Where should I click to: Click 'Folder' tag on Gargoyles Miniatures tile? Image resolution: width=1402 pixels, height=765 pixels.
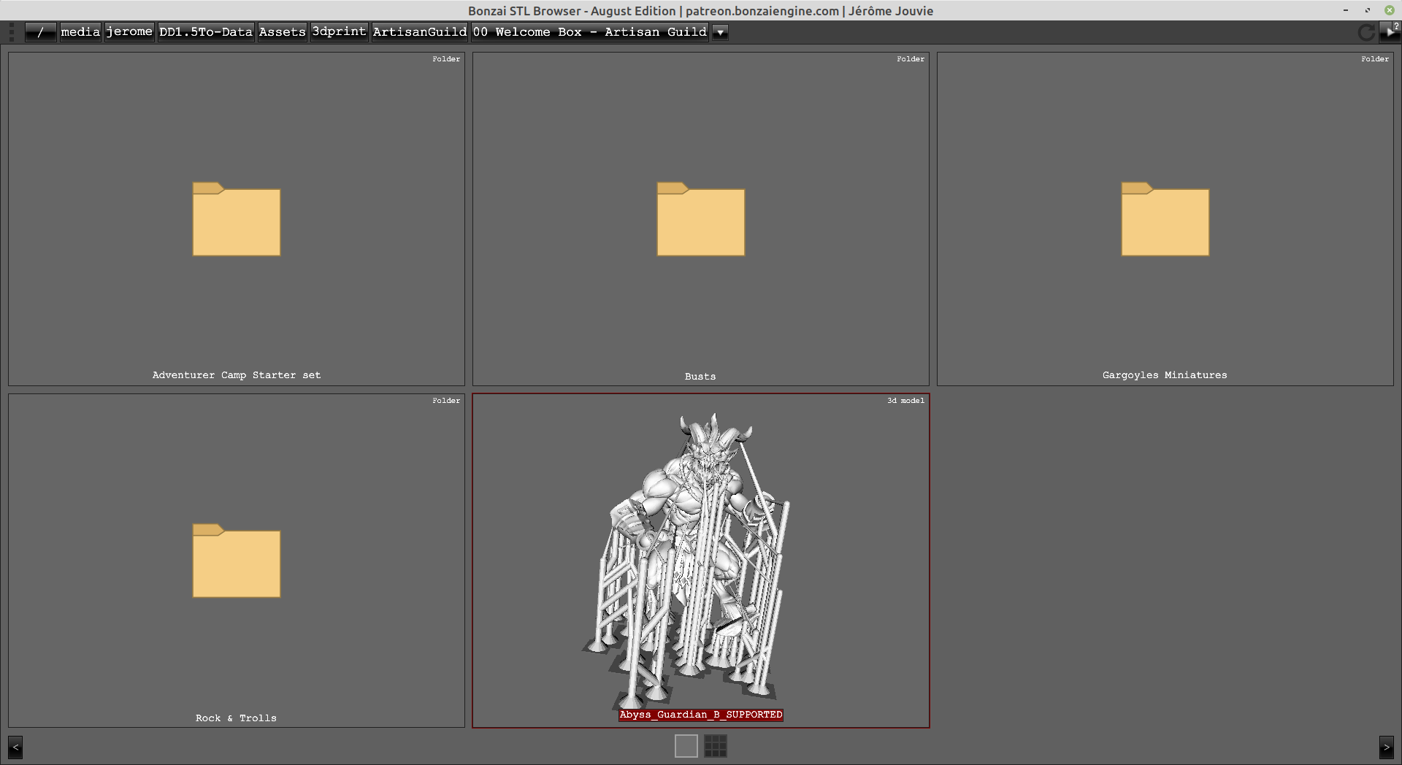[x=1375, y=59]
